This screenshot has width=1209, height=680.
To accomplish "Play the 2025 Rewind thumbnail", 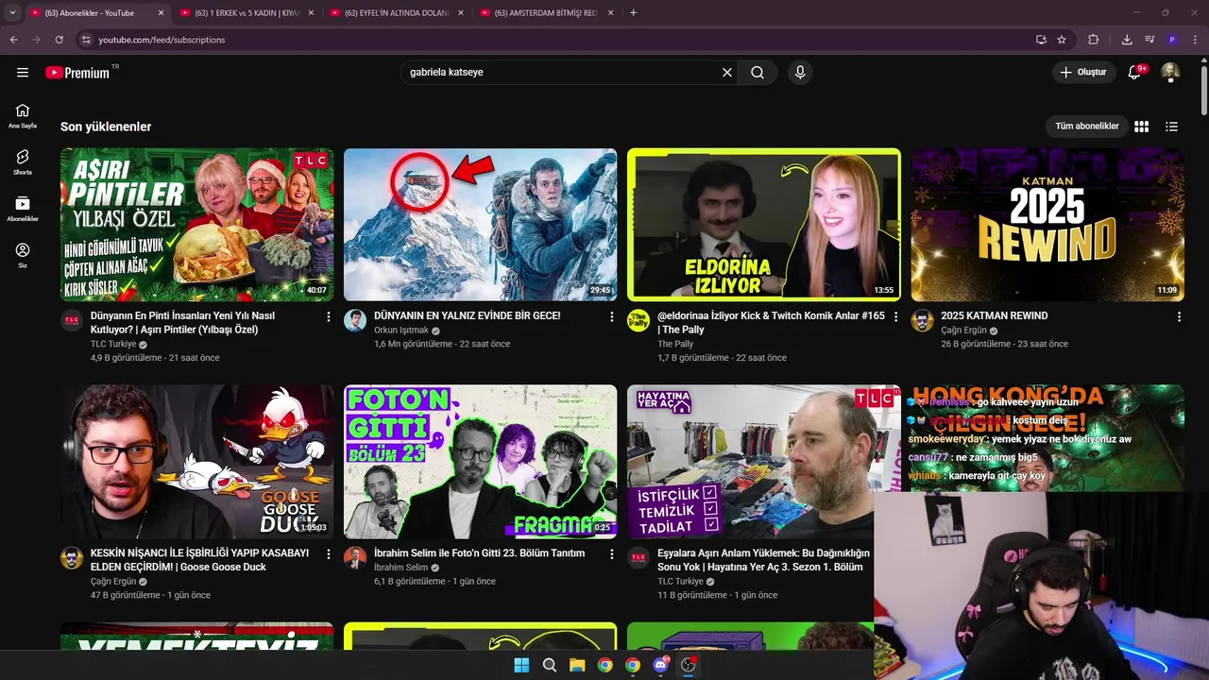I will point(1047,225).
